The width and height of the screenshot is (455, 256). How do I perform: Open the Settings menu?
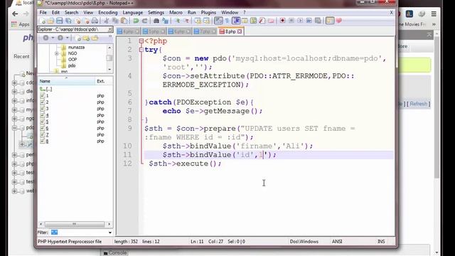156,13
